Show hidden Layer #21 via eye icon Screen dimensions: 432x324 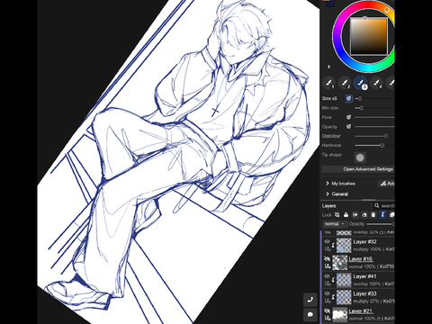pos(327,311)
